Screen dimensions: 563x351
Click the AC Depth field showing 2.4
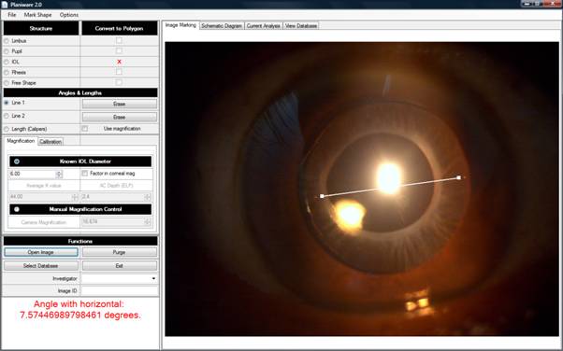(113, 197)
